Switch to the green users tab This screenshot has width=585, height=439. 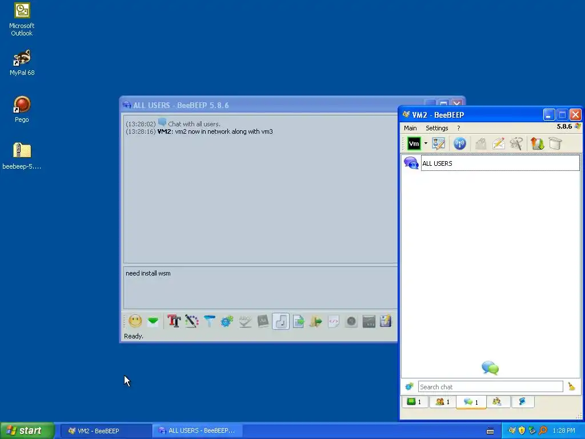[x=415, y=402]
